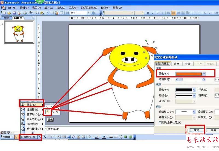Click the Save disk icon
Screen dimensions: 219x151
coord(14,13)
